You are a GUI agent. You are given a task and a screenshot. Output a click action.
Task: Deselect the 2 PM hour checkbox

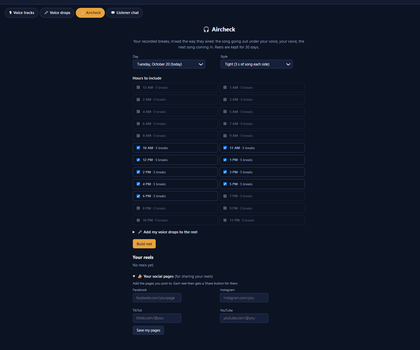(138, 172)
